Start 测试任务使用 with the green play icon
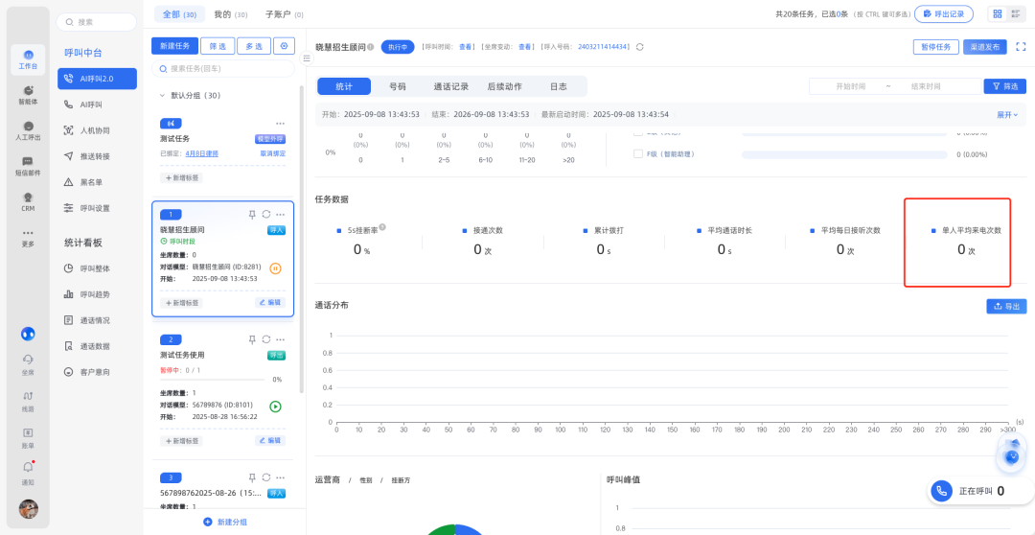Viewport: 1035px width, 535px height. [275, 406]
